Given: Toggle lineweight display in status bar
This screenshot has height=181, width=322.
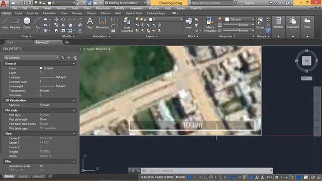Looking at the screenshot, I should (245, 177).
